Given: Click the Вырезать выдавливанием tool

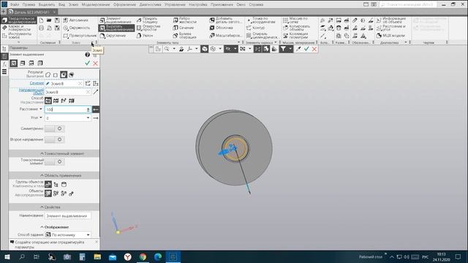Looking at the screenshot, I should point(116,28).
